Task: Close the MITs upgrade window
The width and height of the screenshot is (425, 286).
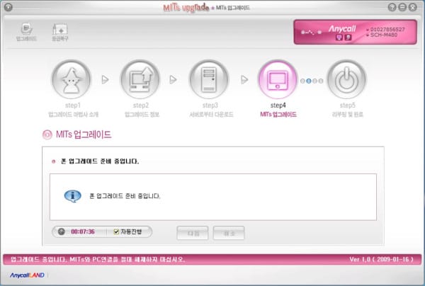Action: coord(412,7)
